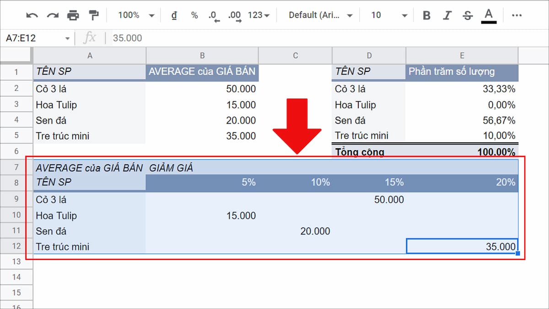Toggle strikethrough formatting
The image size is (549, 309).
click(x=468, y=16)
